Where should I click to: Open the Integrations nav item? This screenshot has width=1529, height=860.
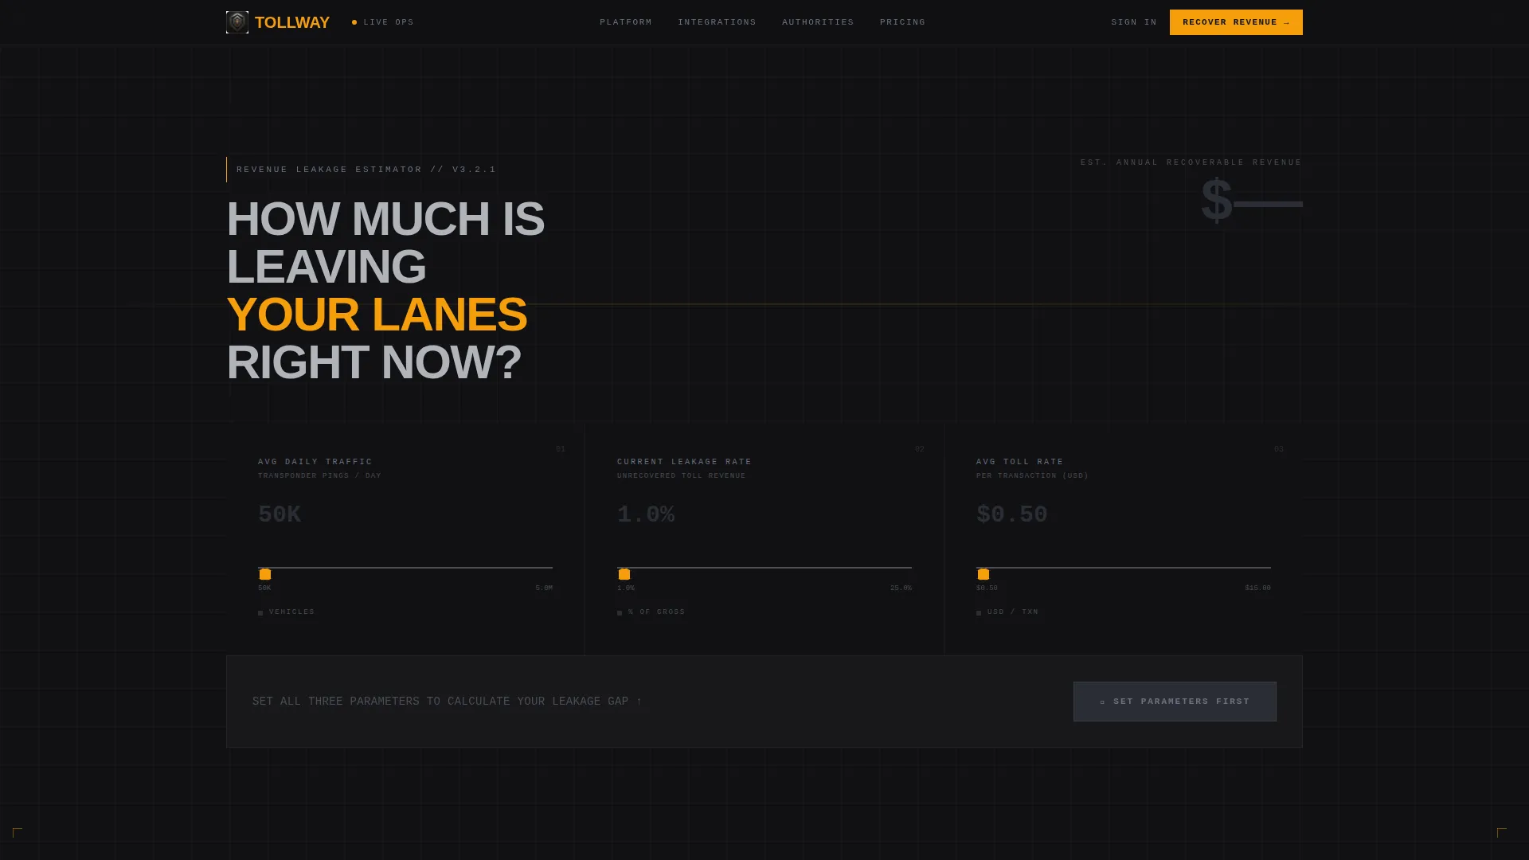click(717, 22)
